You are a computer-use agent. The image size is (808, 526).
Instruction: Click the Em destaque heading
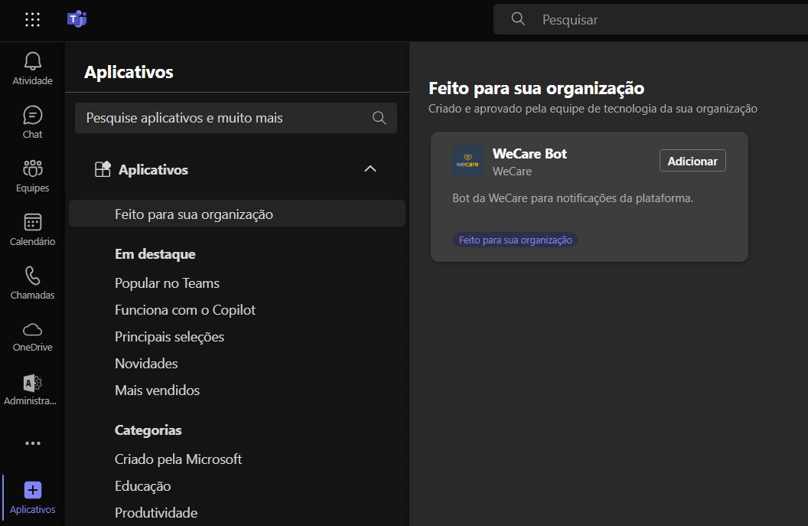[155, 253]
